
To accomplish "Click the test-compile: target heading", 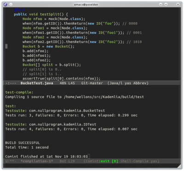I will [x=19, y=92].
